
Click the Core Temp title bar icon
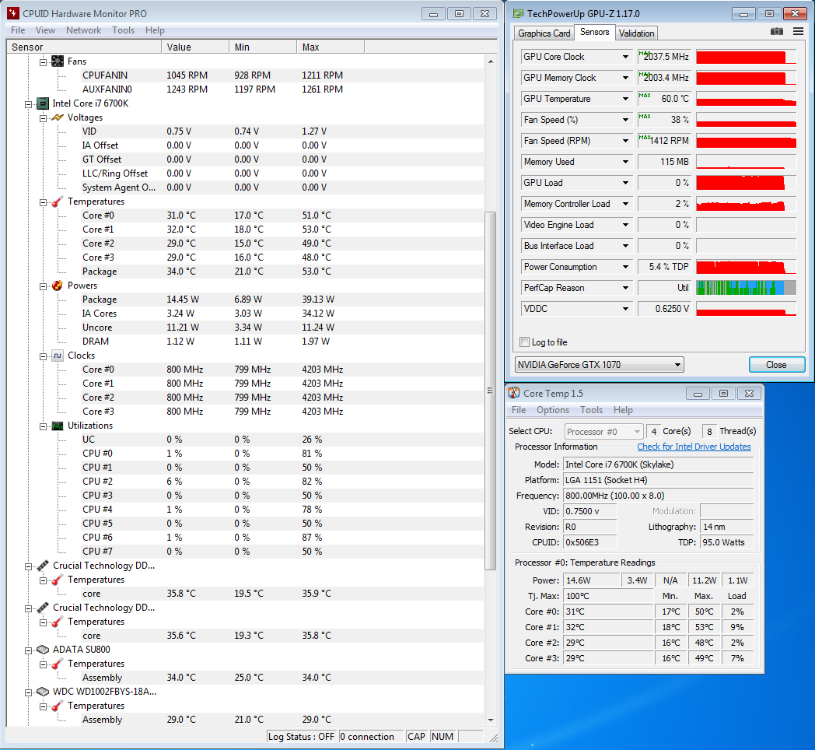pyautogui.click(x=514, y=393)
